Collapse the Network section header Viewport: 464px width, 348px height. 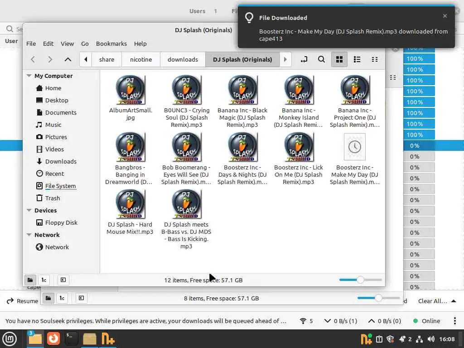[x=29, y=235]
